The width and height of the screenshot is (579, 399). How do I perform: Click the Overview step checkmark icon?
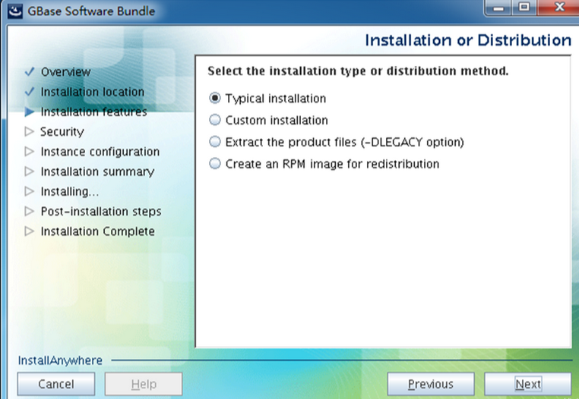click(x=30, y=71)
